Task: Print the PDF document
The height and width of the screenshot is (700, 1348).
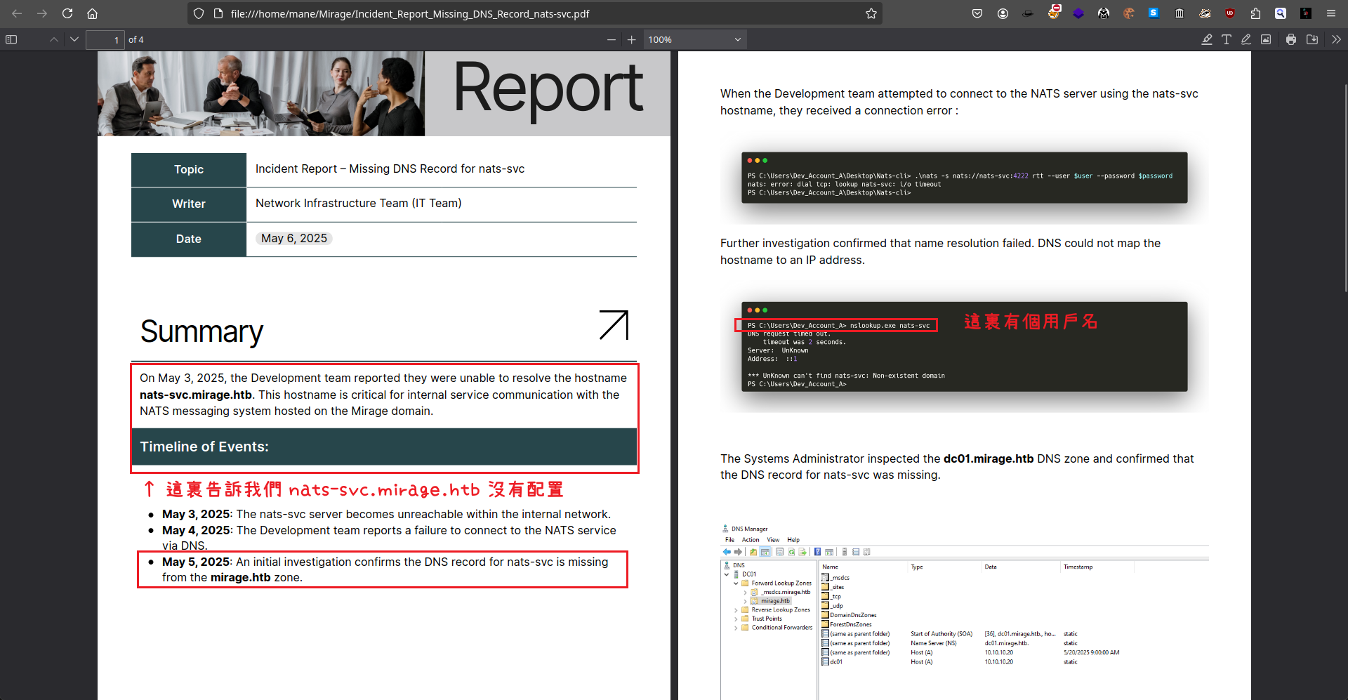Action: coord(1291,39)
